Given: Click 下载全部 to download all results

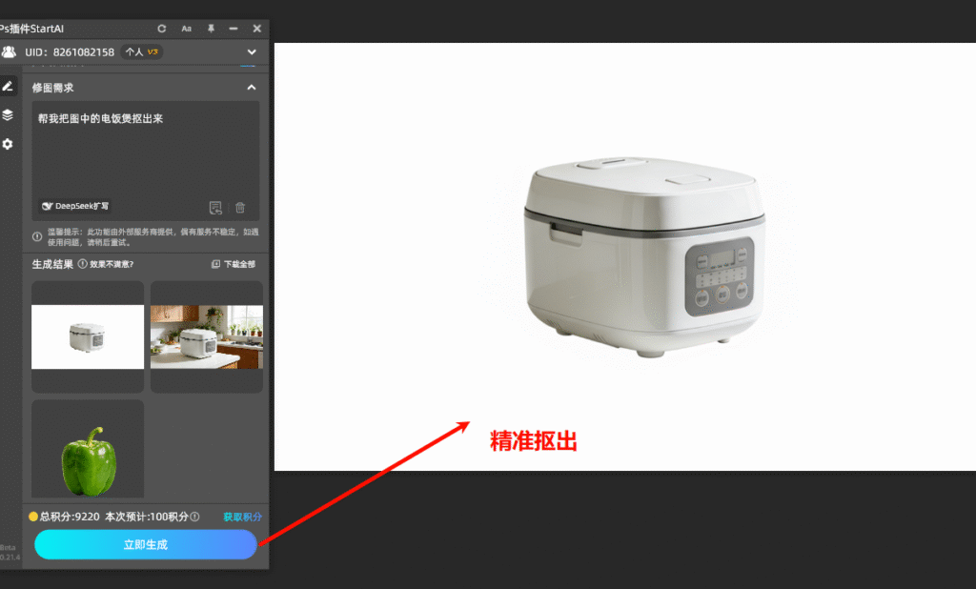Looking at the screenshot, I should [233, 264].
